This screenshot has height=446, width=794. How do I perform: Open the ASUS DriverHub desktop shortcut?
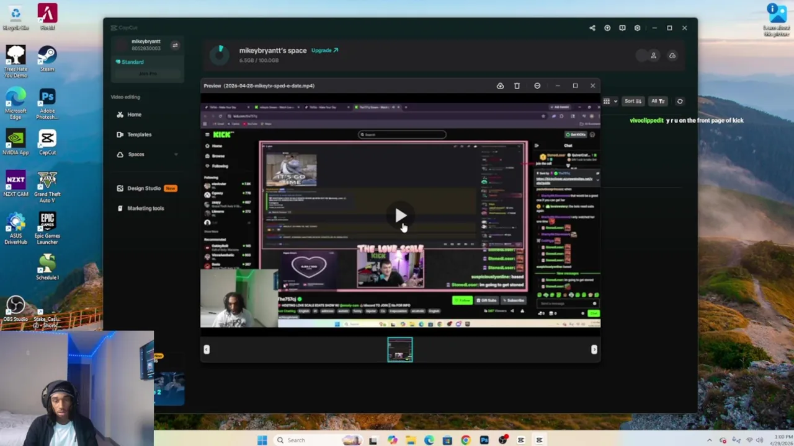16,229
